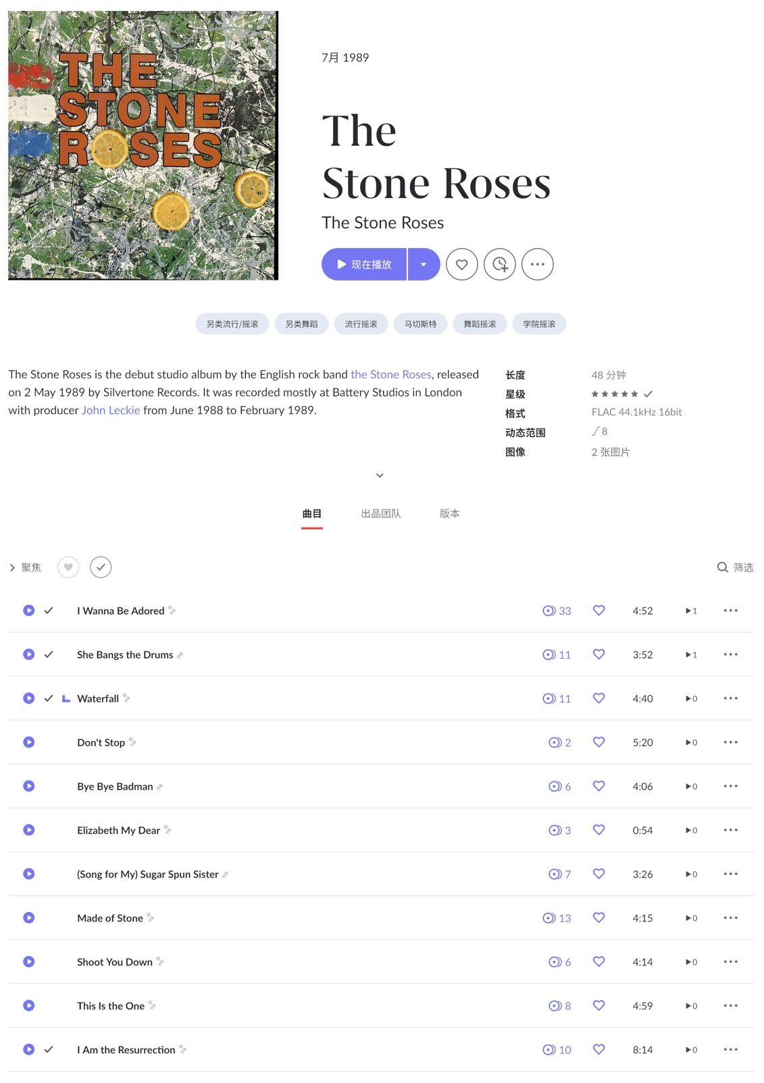Play track Elizabeth My Dear

click(28, 830)
